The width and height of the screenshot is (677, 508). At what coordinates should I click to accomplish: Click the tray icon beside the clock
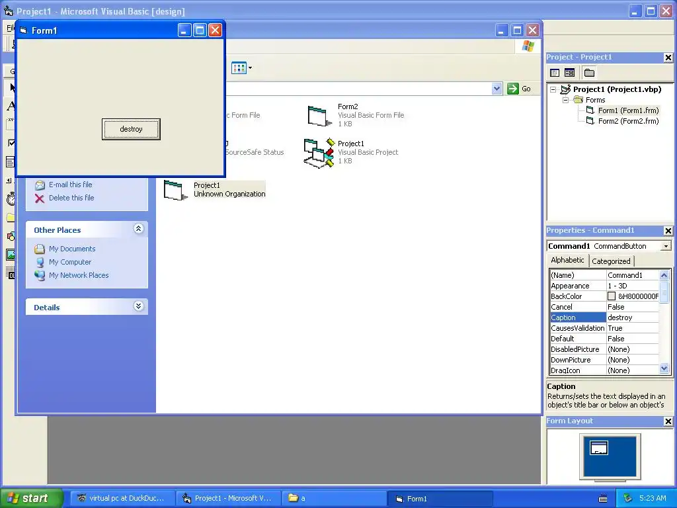point(628,498)
